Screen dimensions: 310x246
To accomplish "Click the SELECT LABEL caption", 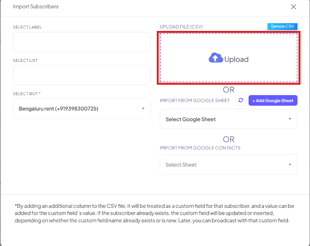I will click(28, 28).
